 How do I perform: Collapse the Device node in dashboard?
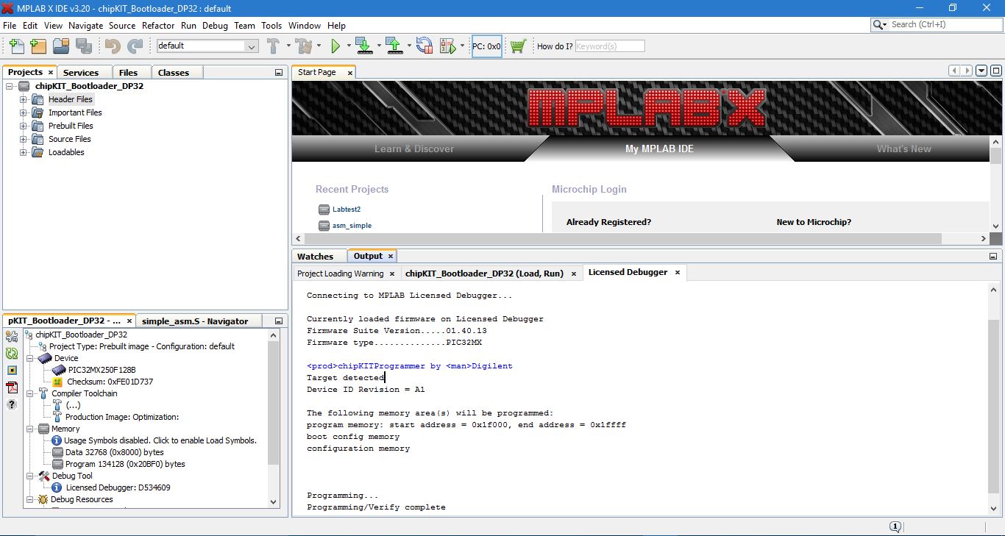coord(29,358)
